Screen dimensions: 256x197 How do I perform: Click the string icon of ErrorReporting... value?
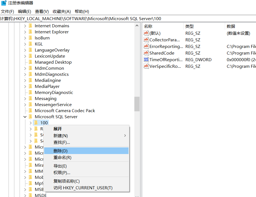point(146,46)
